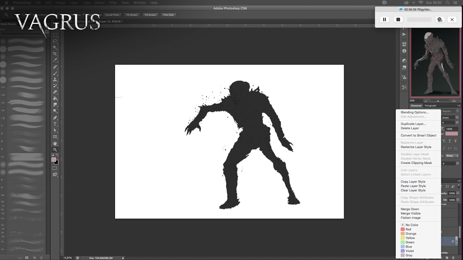
Task: Click the recorder camera settings button
Action: (440, 19)
